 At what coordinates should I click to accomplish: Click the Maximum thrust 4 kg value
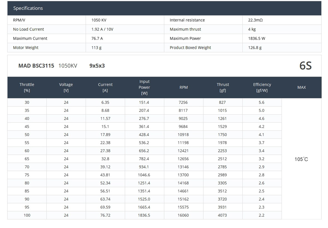(x=252, y=29)
